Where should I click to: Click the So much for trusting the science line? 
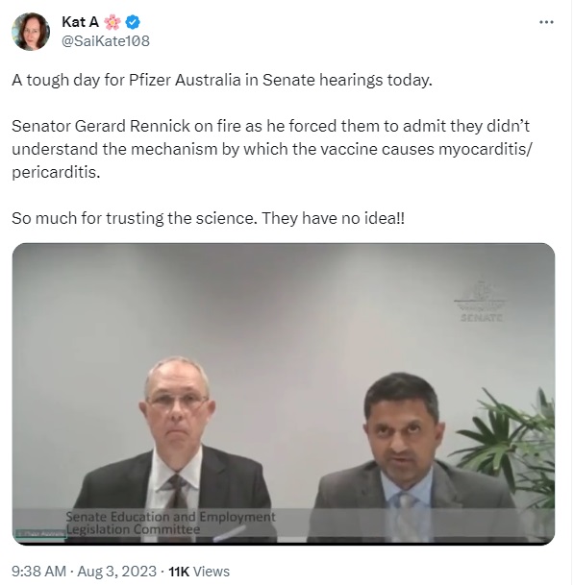[208, 218]
